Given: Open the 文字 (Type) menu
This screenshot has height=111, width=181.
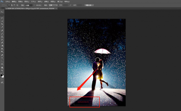Looking at the screenshot, I should coord(33,2).
